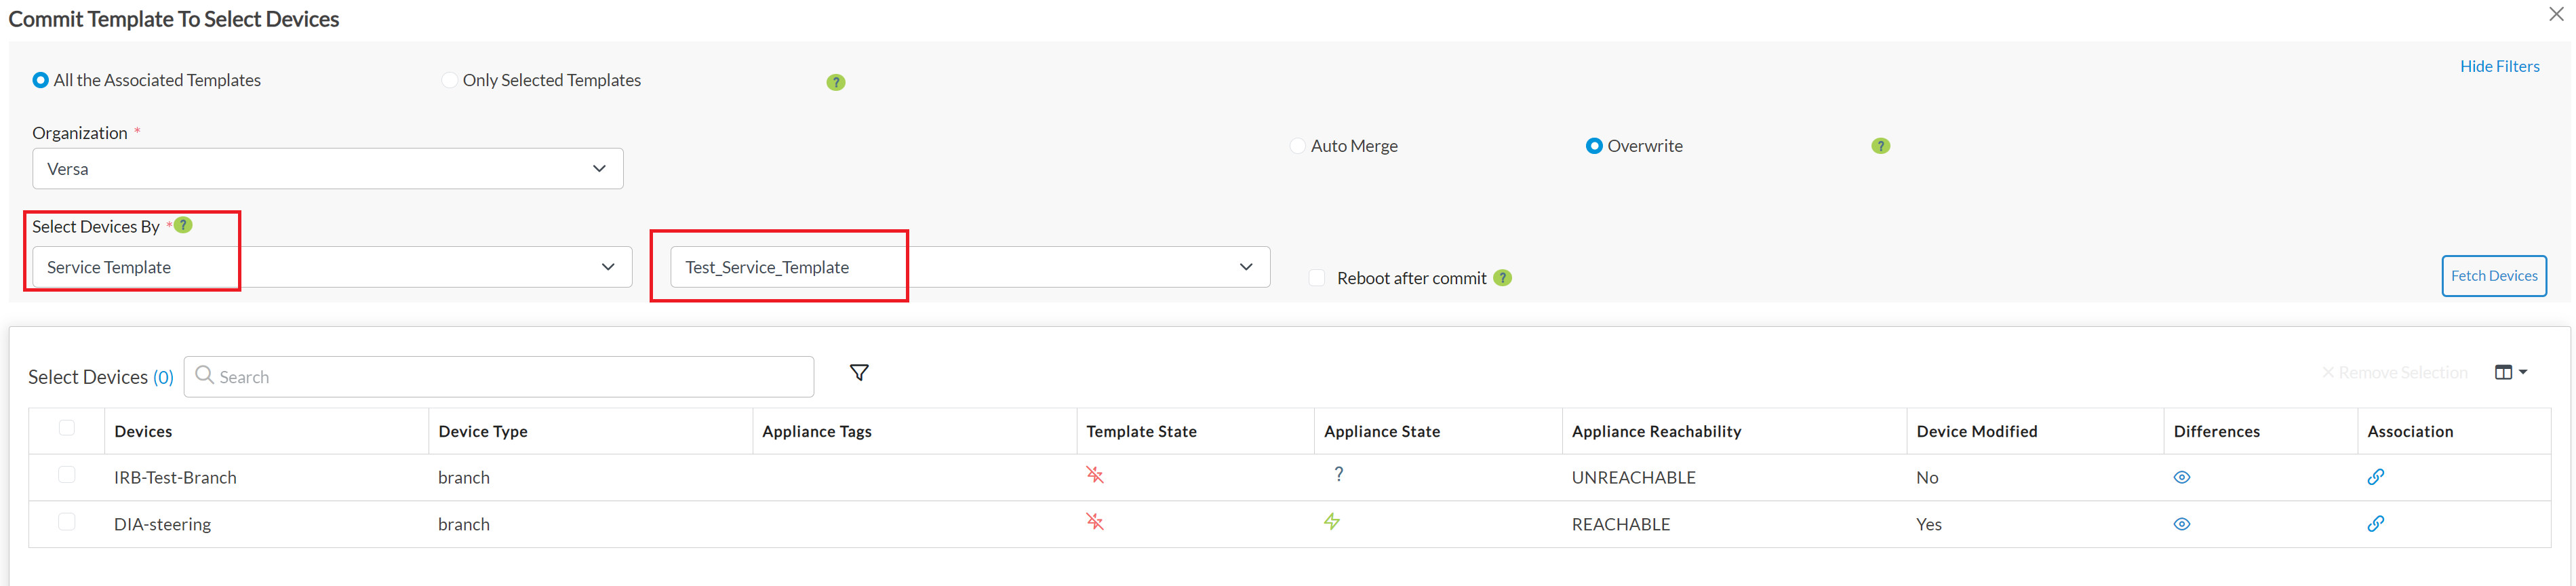The image size is (2576, 586).
Task: Choose the Auto Merge radio button
Action: (x=1298, y=146)
